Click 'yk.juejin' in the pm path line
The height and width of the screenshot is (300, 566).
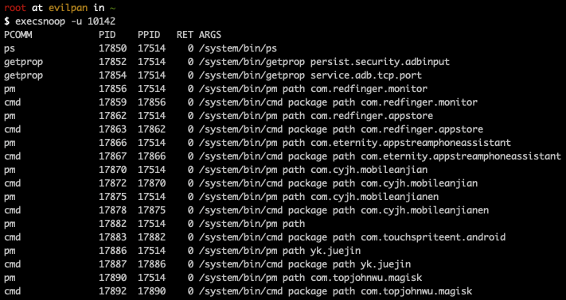pyautogui.click(x=335, y=251)
